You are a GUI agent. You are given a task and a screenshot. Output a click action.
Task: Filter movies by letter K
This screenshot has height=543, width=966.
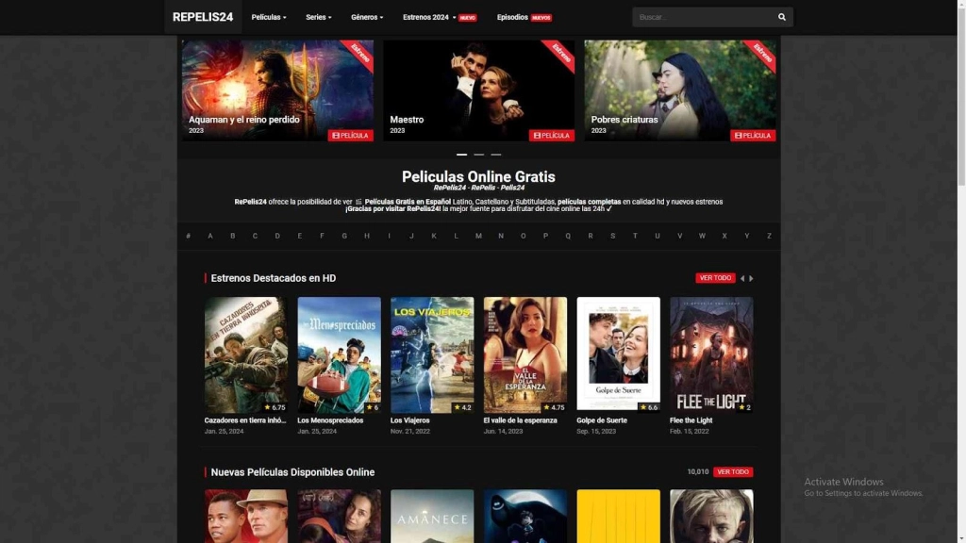coord(434,236)
